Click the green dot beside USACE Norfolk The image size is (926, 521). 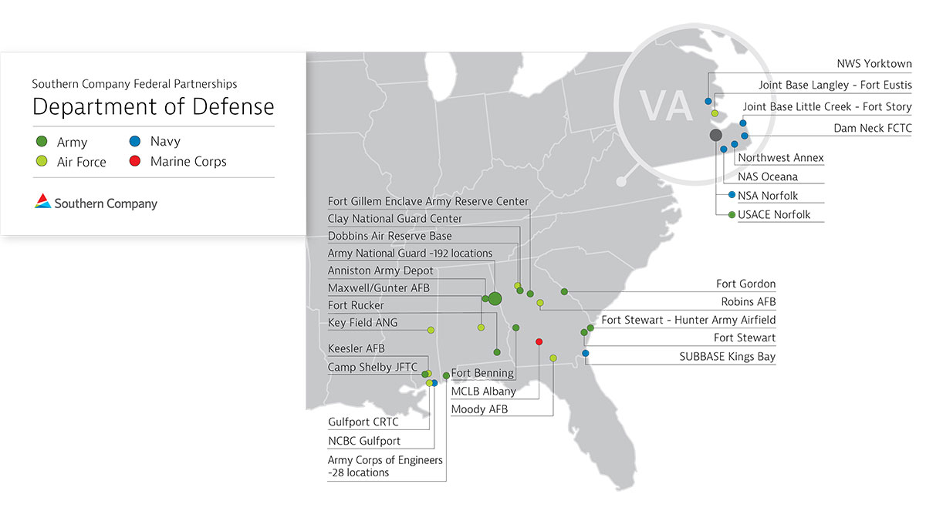click(x=732, y=214)
